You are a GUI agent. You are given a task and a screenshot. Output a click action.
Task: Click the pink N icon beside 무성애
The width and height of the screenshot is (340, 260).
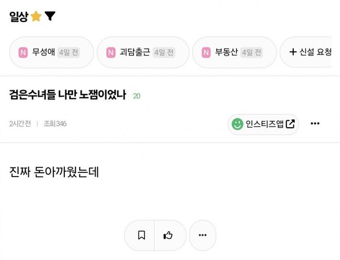[x=23, y=52]
